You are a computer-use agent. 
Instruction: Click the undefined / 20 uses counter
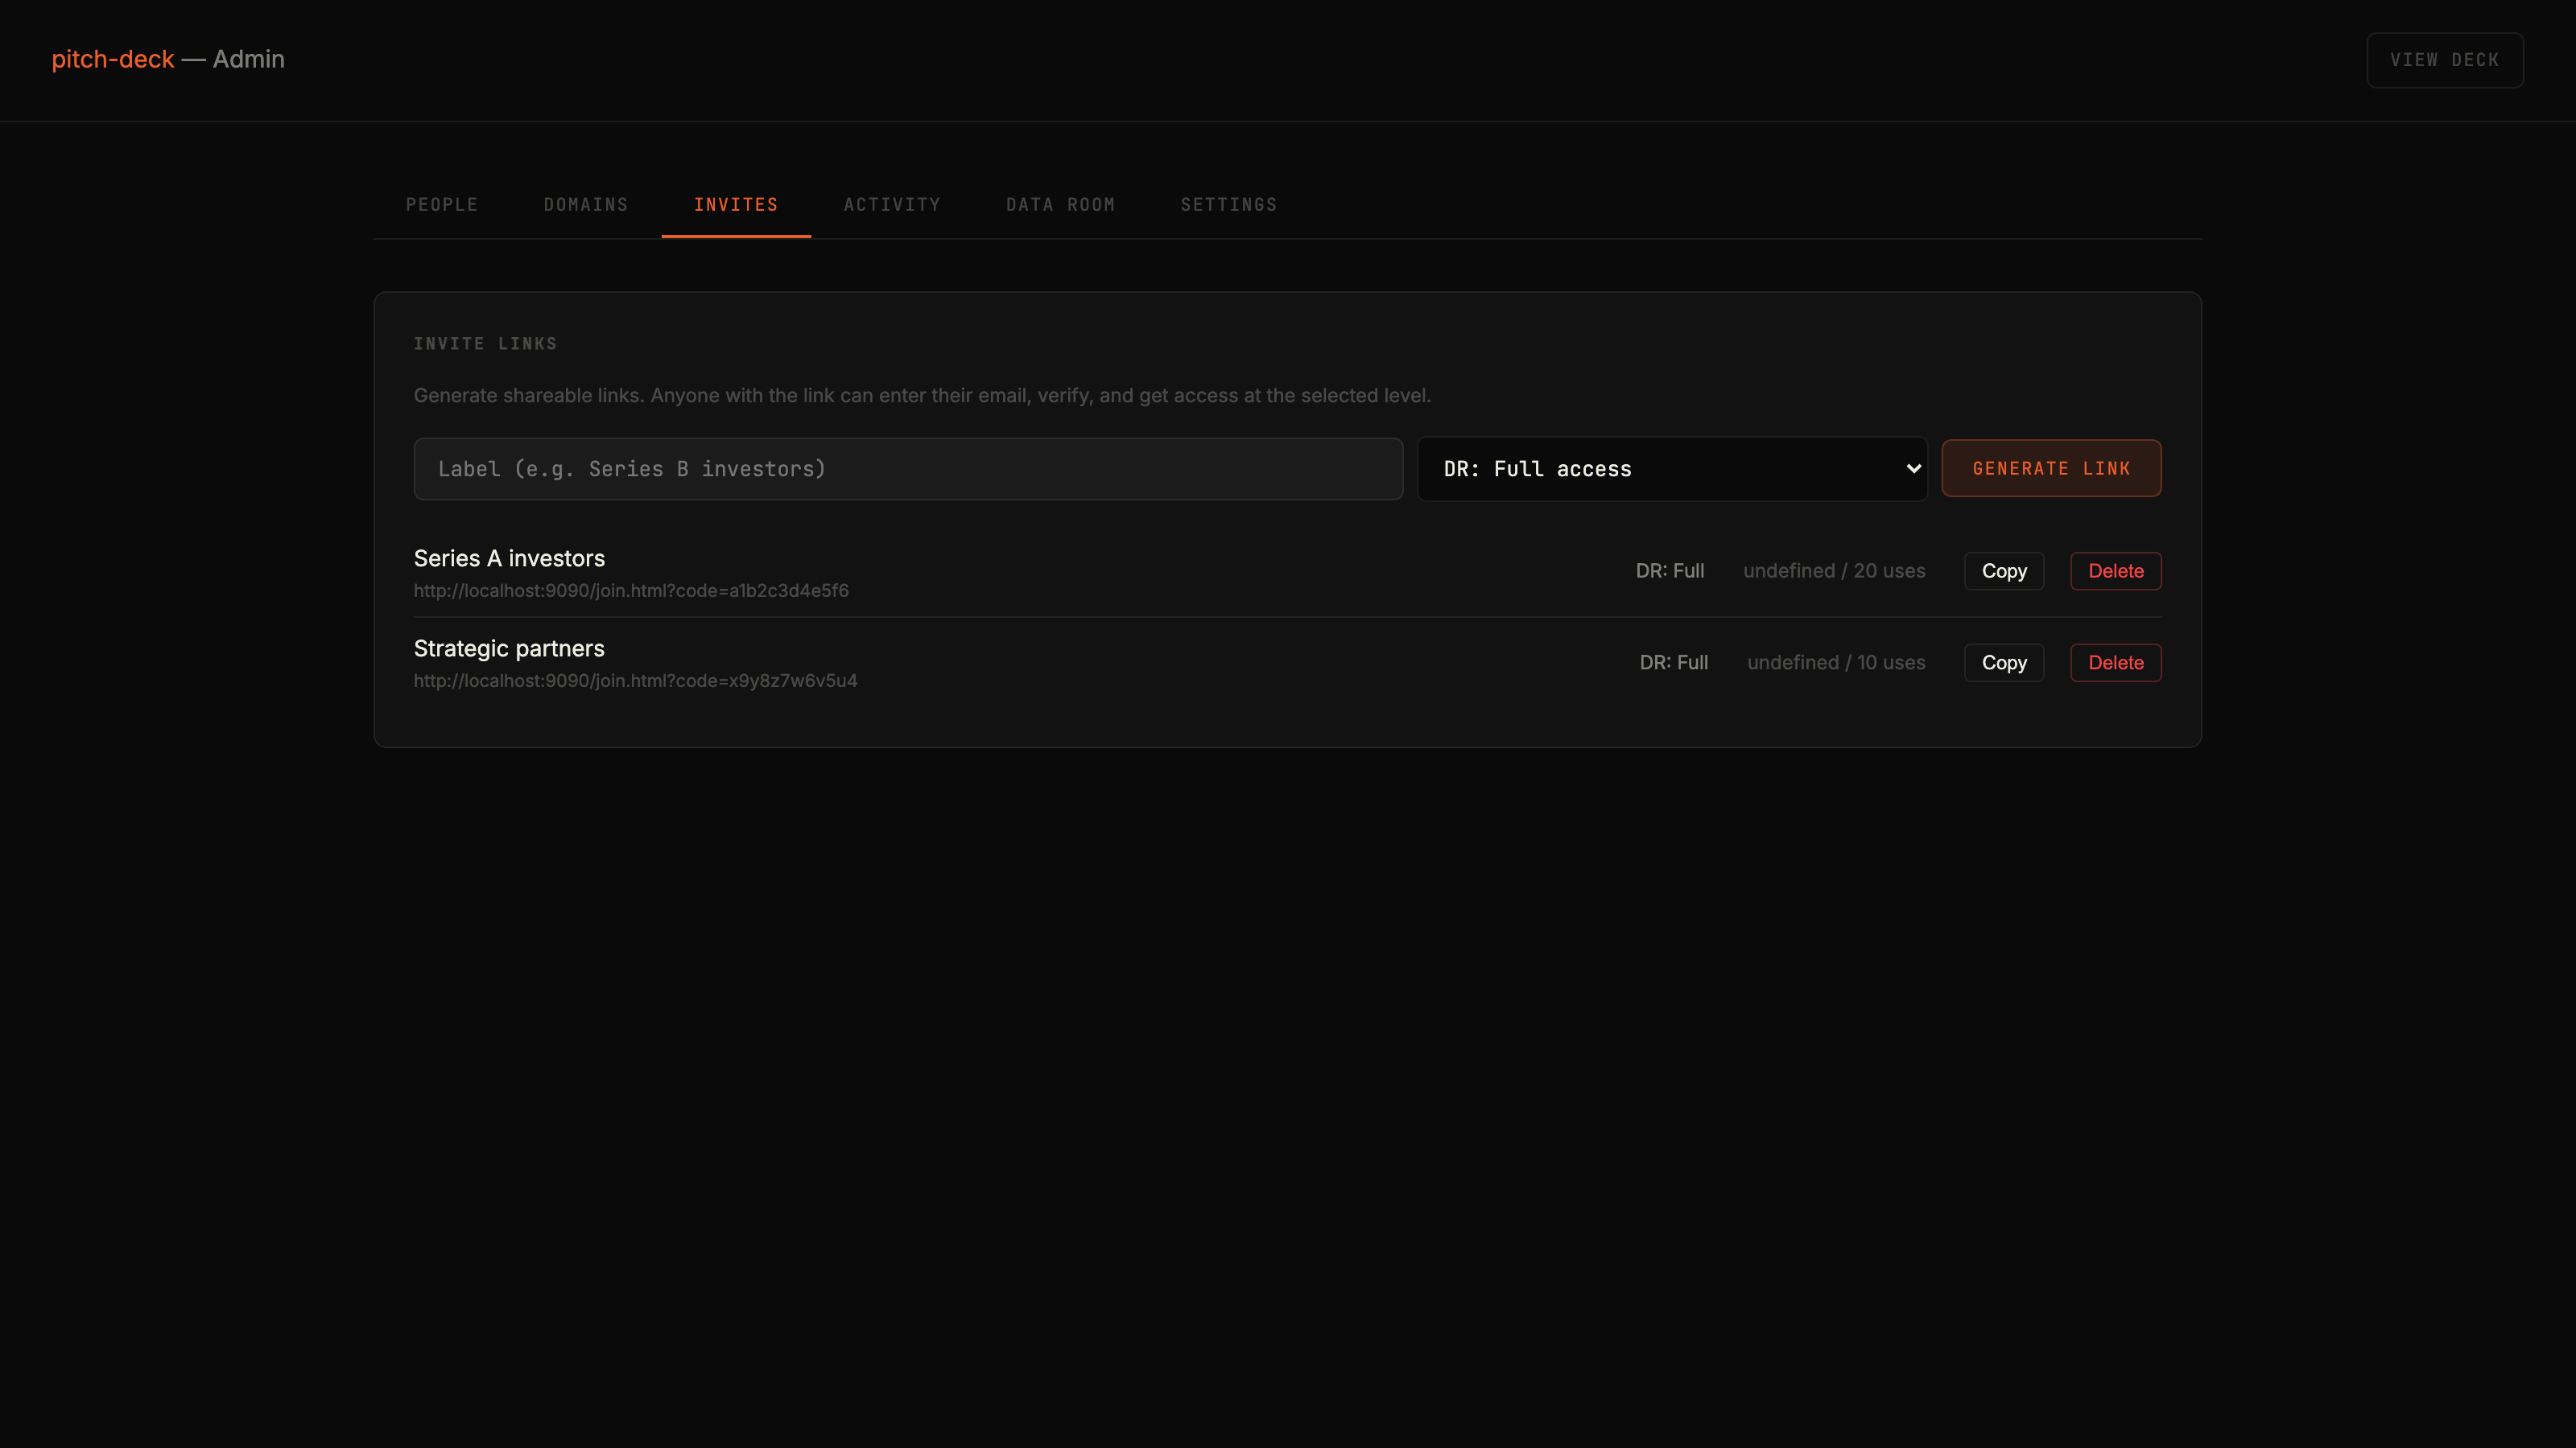(1834, 570)
